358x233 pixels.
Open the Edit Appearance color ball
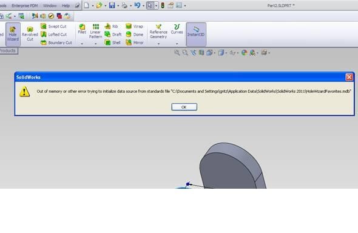coord(245,53)
